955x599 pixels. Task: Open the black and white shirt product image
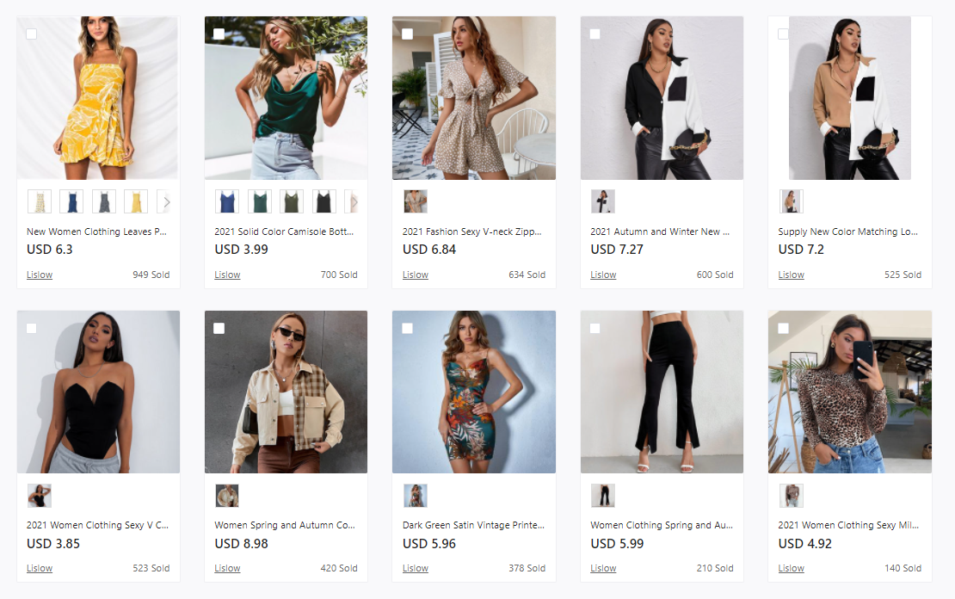coord(662,98)
